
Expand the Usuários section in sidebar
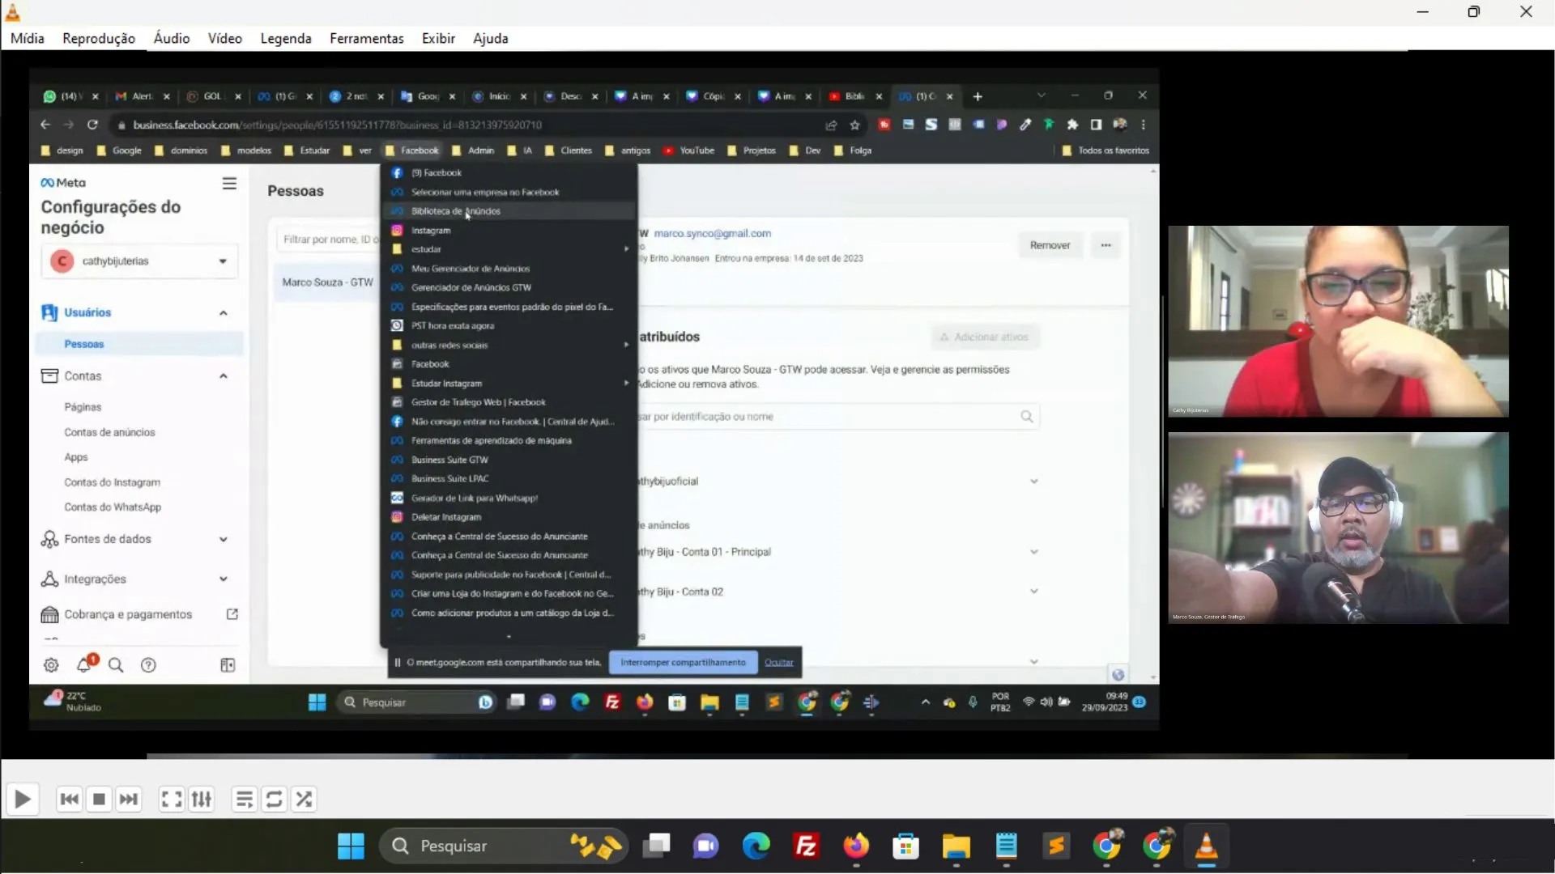coord(224,312)
